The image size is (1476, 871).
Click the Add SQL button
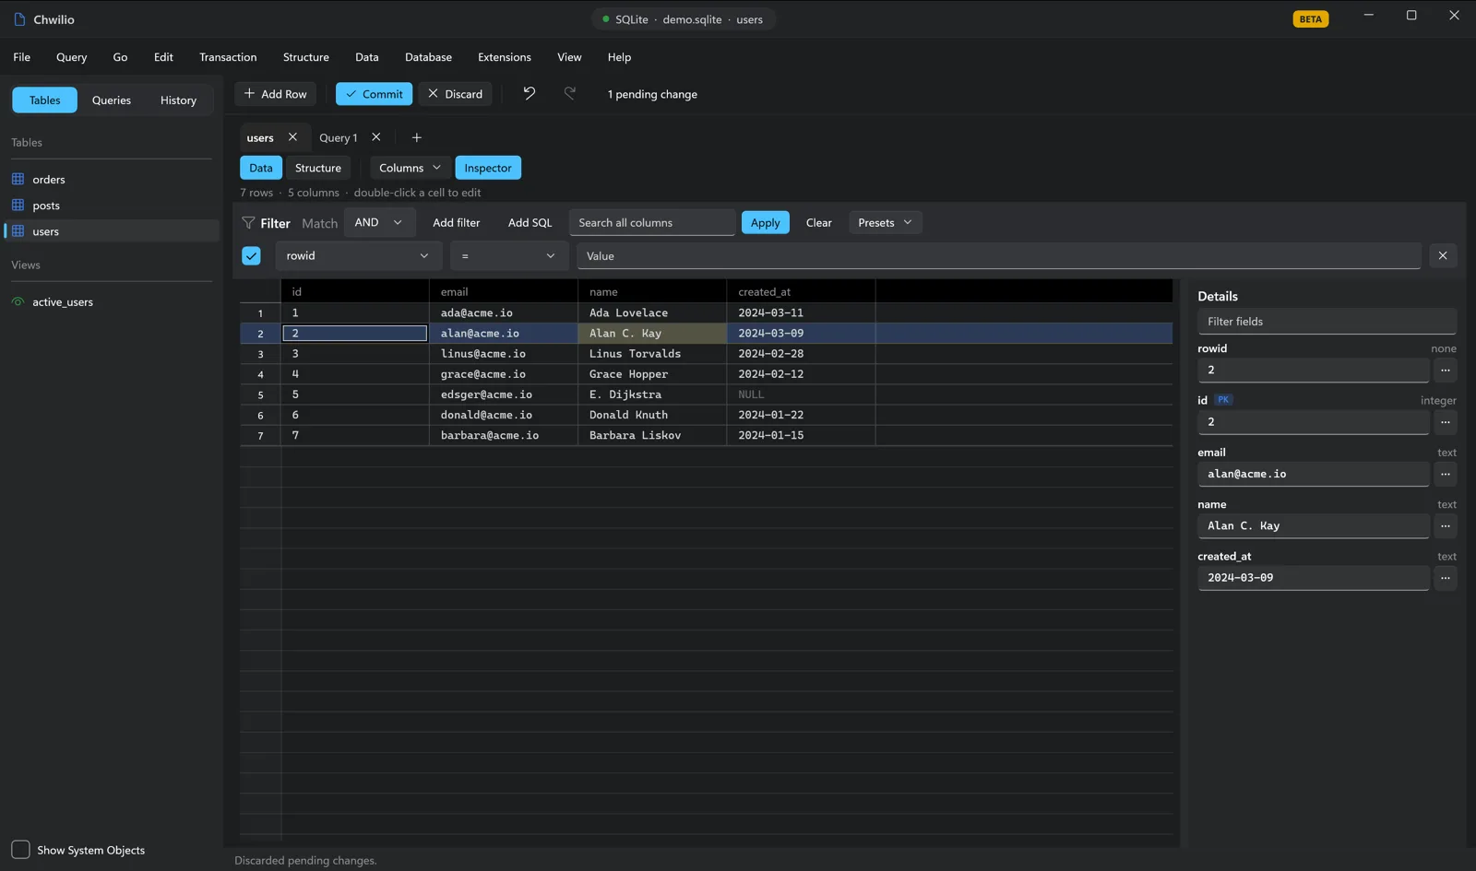530,222
